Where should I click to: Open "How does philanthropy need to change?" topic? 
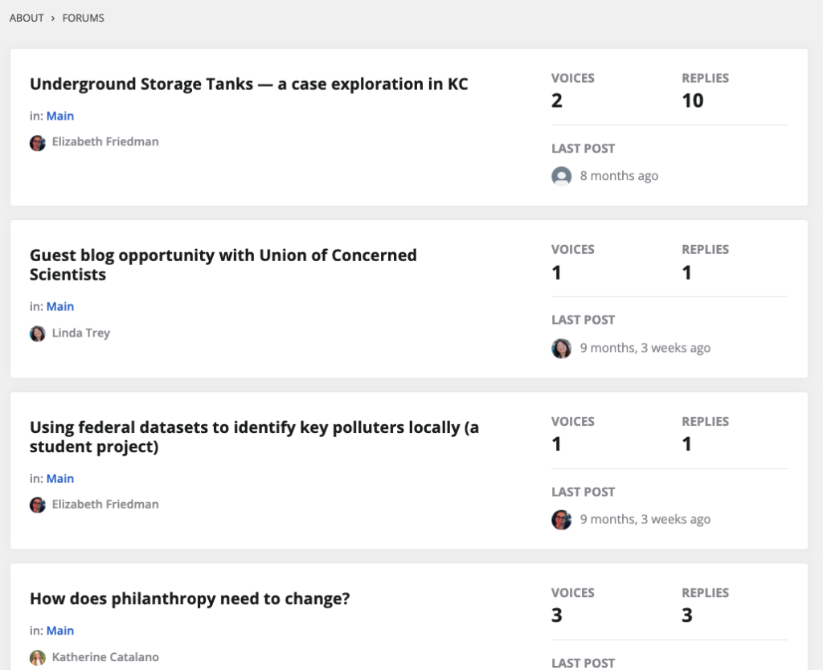tap(190, 599)
